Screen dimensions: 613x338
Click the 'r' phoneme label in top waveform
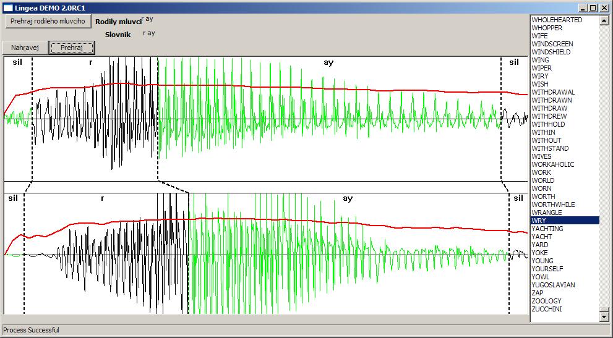pos(91,62)
